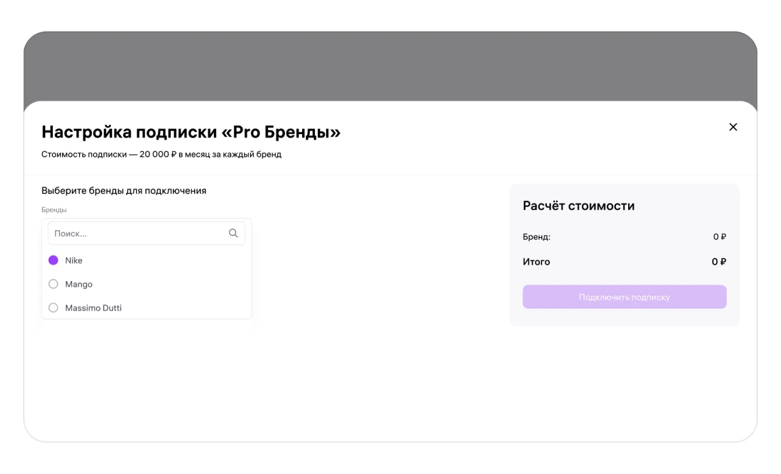Click the subscription price description text
The image size is (781, 474).
(162, 155)
